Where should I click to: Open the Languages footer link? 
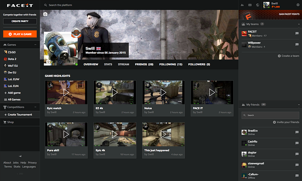tap(29, 167)
